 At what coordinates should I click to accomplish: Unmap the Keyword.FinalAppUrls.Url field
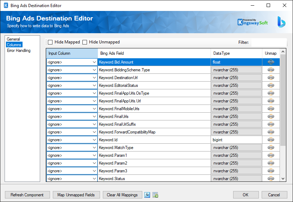click(x=271, y=101)
